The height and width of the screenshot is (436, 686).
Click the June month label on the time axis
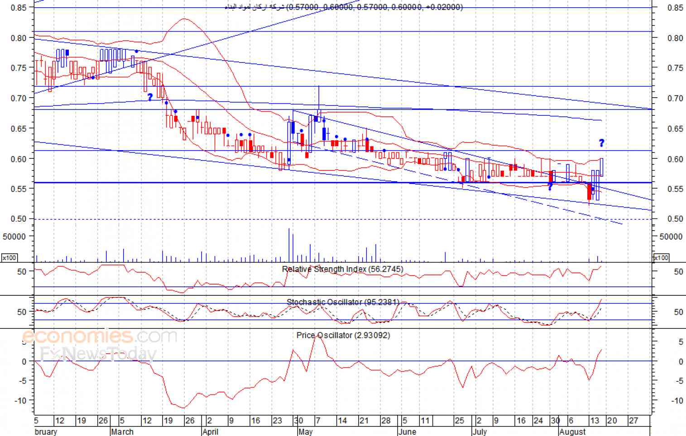pos(407,431)
